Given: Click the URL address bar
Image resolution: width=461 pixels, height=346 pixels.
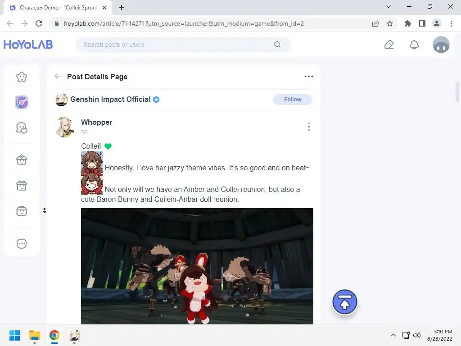Looking at the screenshot, I should tap(184, 23).
